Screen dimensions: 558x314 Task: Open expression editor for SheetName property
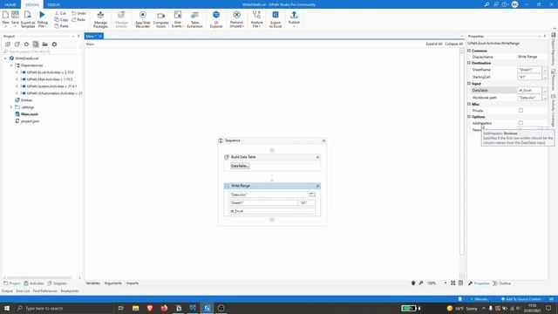pos(544,70)
